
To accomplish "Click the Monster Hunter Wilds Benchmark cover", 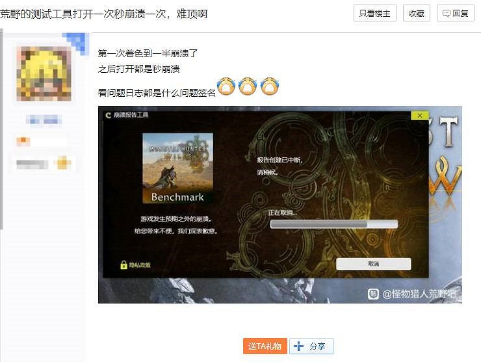I will coord(177,168).
